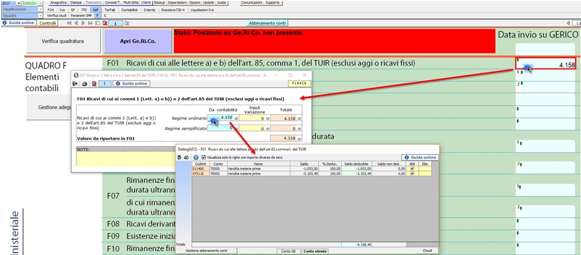Click the red delete icon in main toolbar
This screenshot has width=581, height=255.
tap(105, 23)
